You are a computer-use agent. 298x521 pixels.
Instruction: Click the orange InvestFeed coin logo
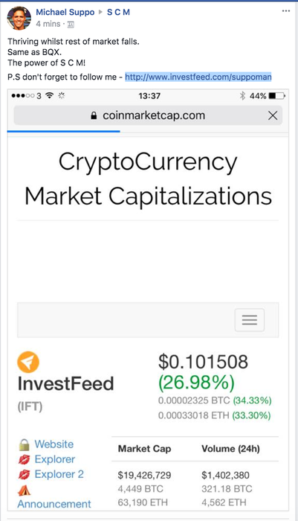tap(28, 362)
